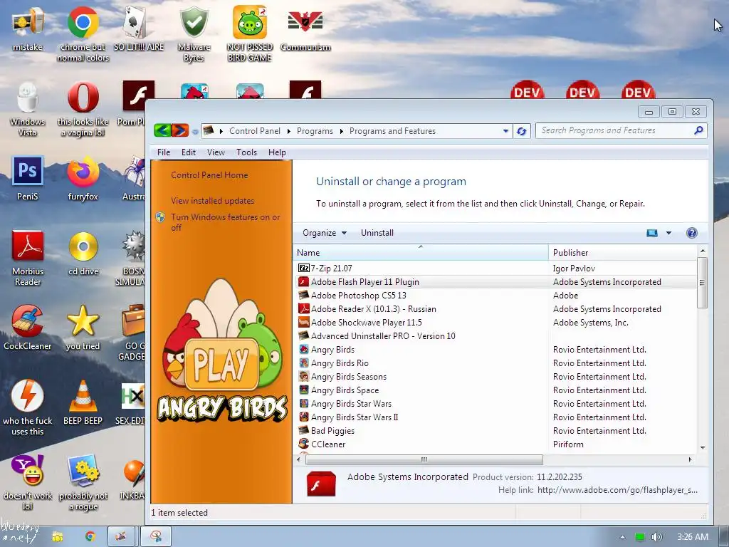Open the 'cd drive' desktop icon
Image resolution: width=729 pixels, height=547 pixels.
coord(83,254)
